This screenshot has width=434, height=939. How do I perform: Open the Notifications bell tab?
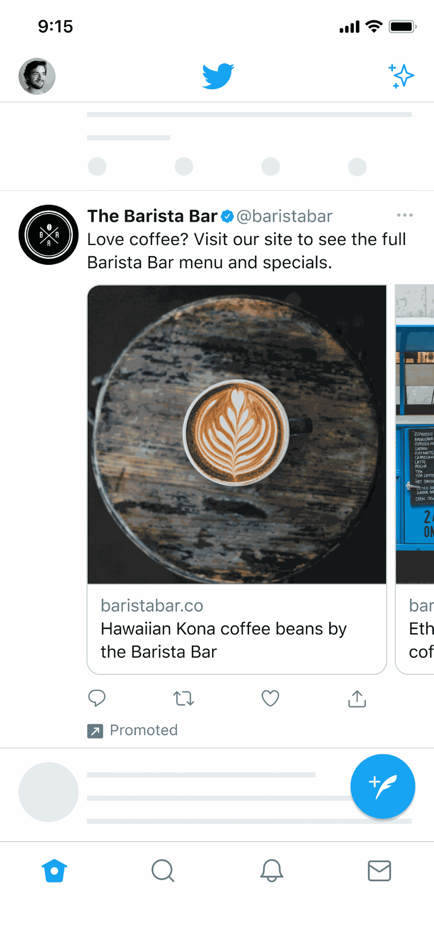click(x=271, y=871)
